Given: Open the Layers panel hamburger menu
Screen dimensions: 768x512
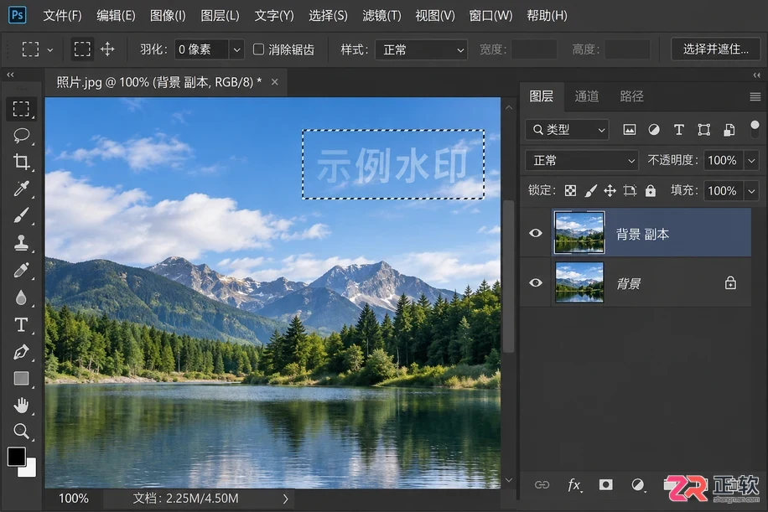Looking at the screenshot, I should coord(755,96).
